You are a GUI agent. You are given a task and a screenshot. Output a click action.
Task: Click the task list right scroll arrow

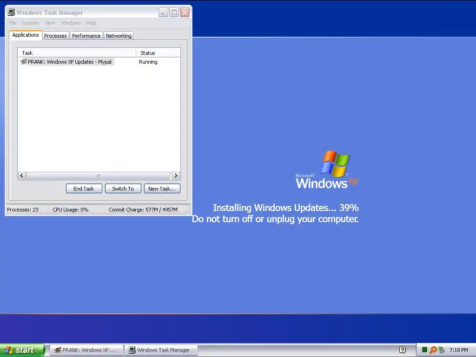coord(176,175)
